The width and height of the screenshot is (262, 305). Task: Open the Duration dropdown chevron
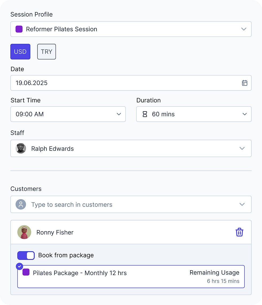click(244, 114)
